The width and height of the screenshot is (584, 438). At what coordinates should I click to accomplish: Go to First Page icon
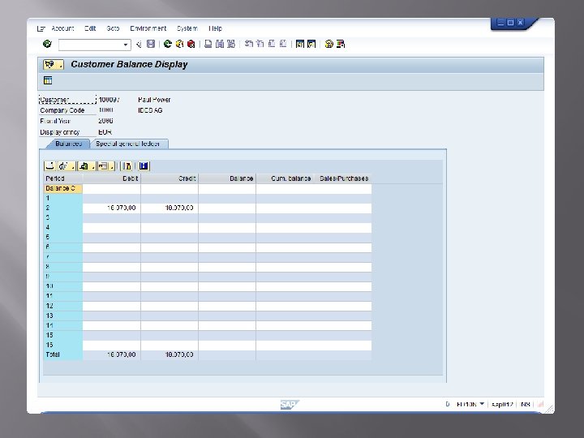(x=249, y=44)
